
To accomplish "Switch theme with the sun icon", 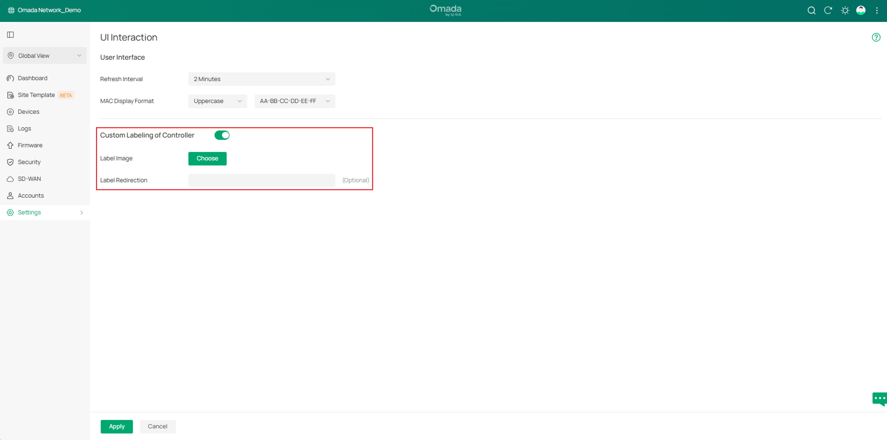I will pyautogui.click(x=845, y=10).
